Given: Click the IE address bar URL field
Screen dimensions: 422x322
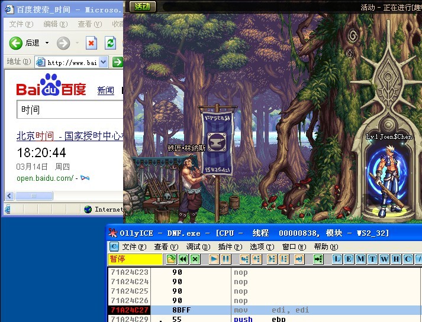Looking at the screenshot, I should pos(72,62).
